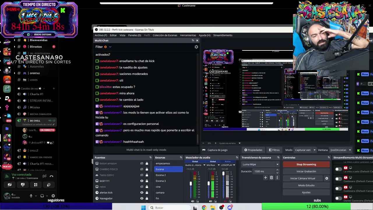The width and height of the screenshot is (373, 210).
Task: Open Windows Start menu
Action: (x=143, y=208)
